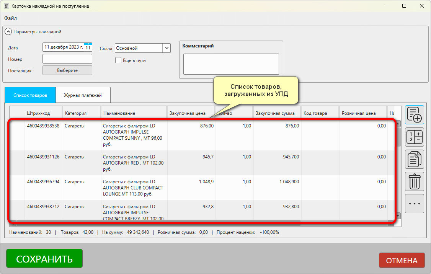
Task: Expand the Склад dropdown list
Action: (167, 48)
